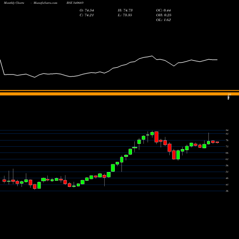Click the 36 price axis label
Screen dimensions: 239x239
tap(227, 191)
